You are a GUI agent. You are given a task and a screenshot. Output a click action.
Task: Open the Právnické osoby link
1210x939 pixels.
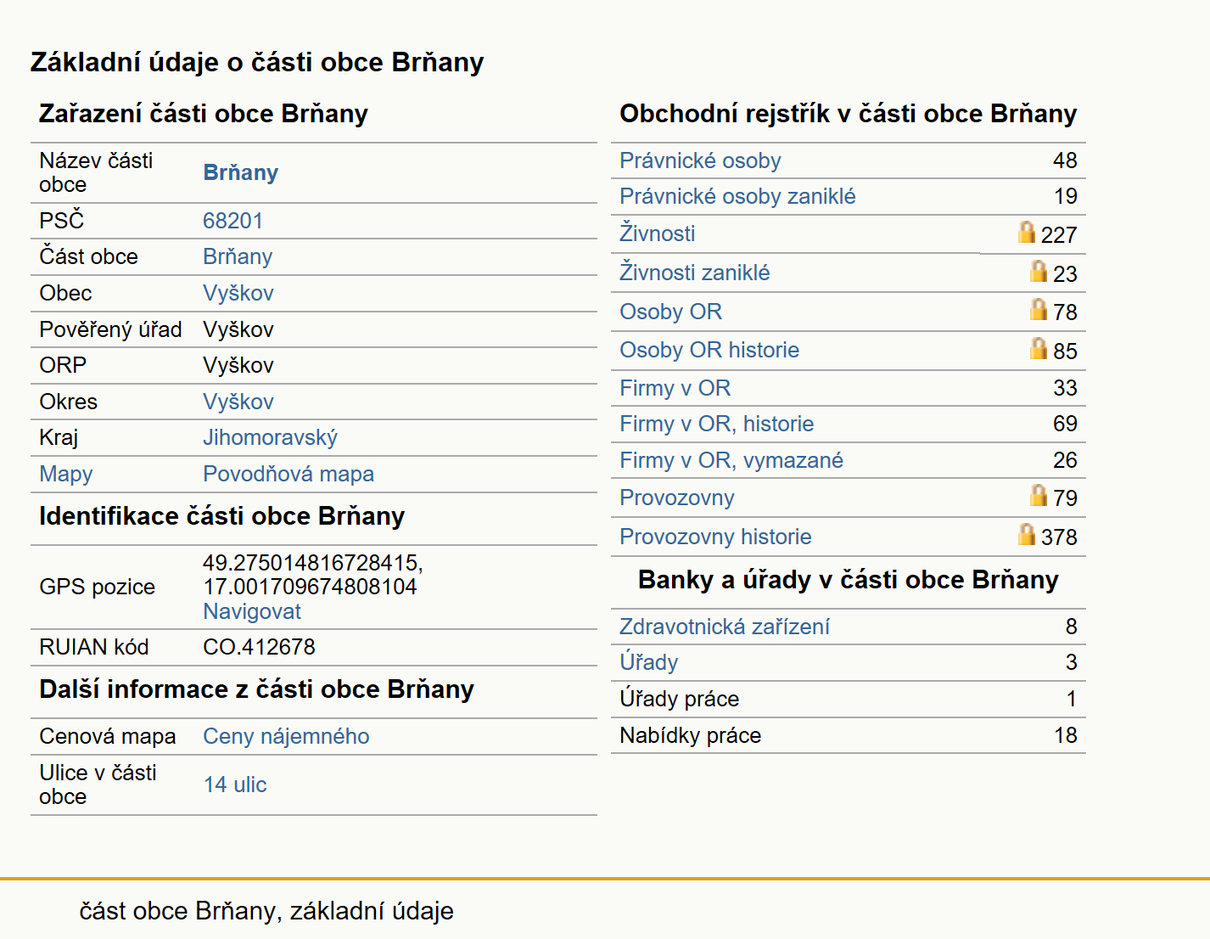(x=700, y=160)
